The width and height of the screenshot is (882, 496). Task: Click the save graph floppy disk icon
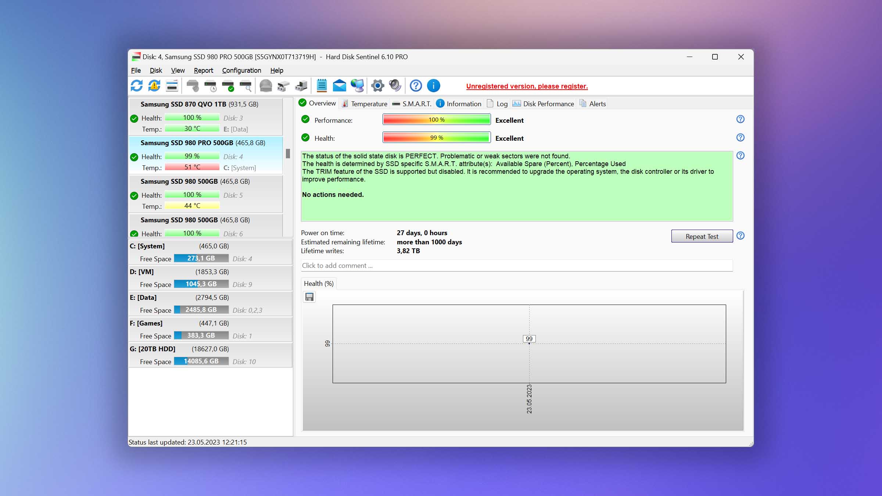[x=309, y=297]
